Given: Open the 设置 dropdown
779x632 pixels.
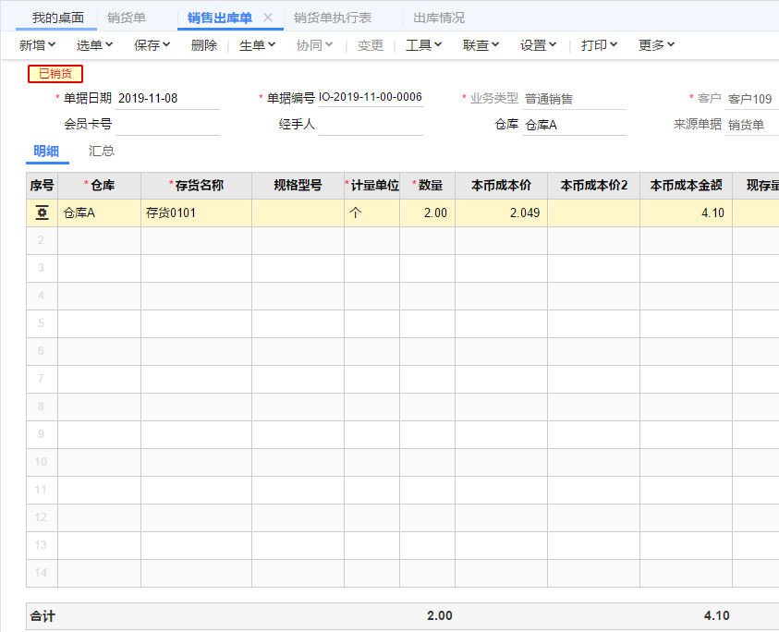Looking at the screenshot, I should [x=538, y=44].
